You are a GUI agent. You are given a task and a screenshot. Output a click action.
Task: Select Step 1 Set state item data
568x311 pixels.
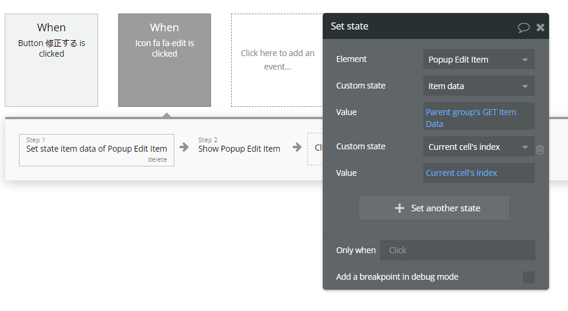[96, 148]
